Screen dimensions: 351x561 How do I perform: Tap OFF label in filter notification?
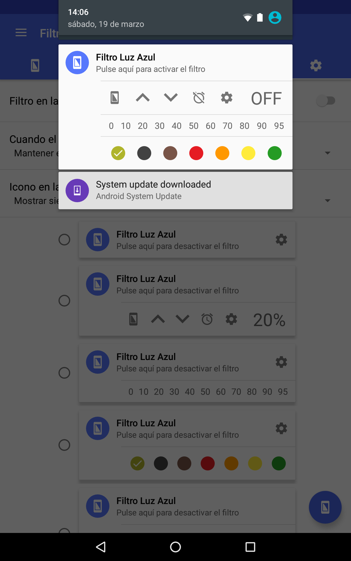(266, 98)
